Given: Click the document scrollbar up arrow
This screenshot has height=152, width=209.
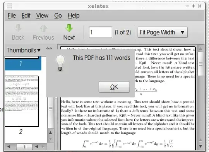Looking at the screenshot, I should (x=200, y=49).
